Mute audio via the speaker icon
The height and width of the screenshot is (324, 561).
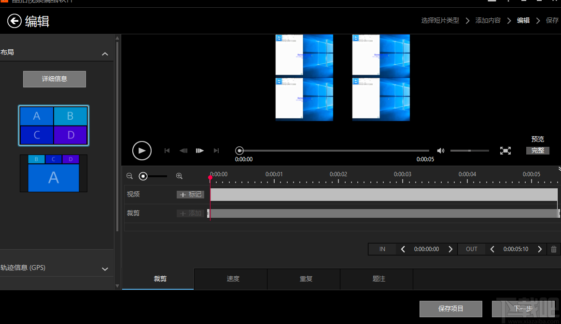(x=440, y=150)
